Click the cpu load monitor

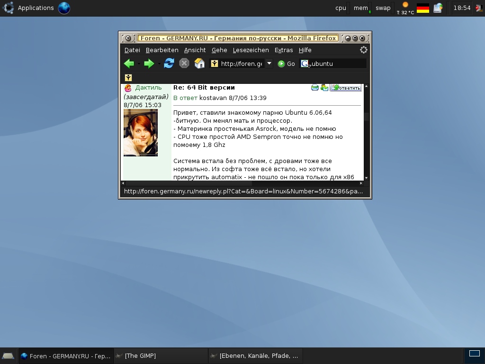point(342,8)
